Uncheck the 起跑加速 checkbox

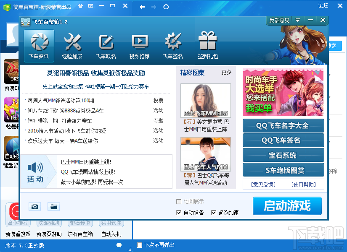[x=214, y=213]
